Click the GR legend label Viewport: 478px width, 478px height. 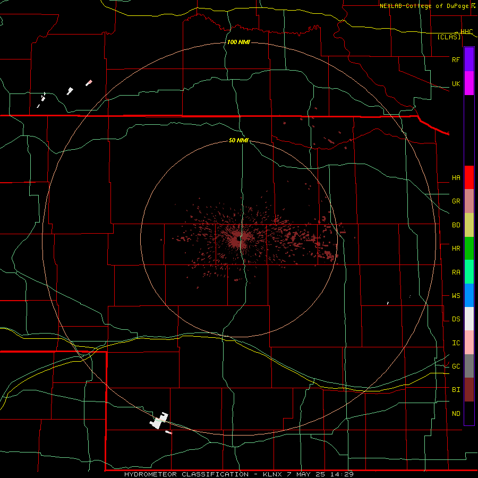coord(456,201)
